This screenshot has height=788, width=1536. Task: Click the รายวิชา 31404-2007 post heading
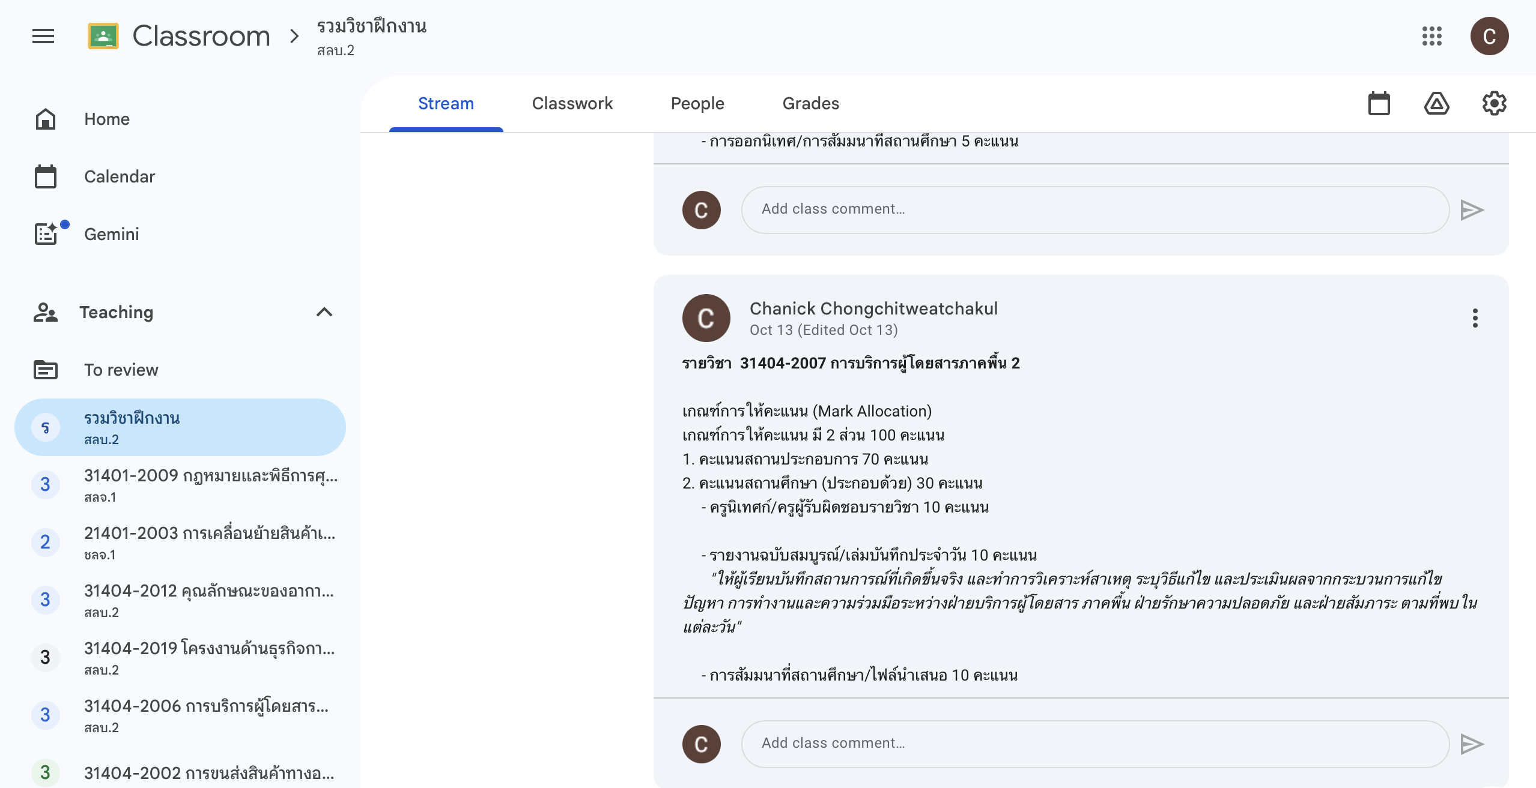[851, 363]
